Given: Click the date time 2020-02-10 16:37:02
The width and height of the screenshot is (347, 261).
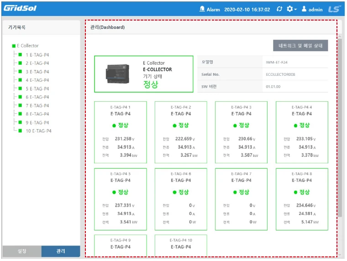Looking at the screenshot, I should tap(247, 10).
